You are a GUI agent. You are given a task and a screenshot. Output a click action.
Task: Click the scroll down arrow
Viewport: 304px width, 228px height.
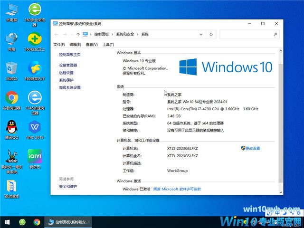pyautogui.click(x=281, y=192)
